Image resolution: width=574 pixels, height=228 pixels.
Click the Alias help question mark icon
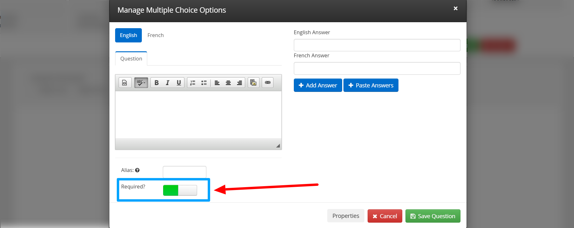point(137,170)
